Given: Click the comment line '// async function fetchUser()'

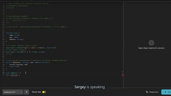Looking at the screenshot, I should click(x=29, y=18).
